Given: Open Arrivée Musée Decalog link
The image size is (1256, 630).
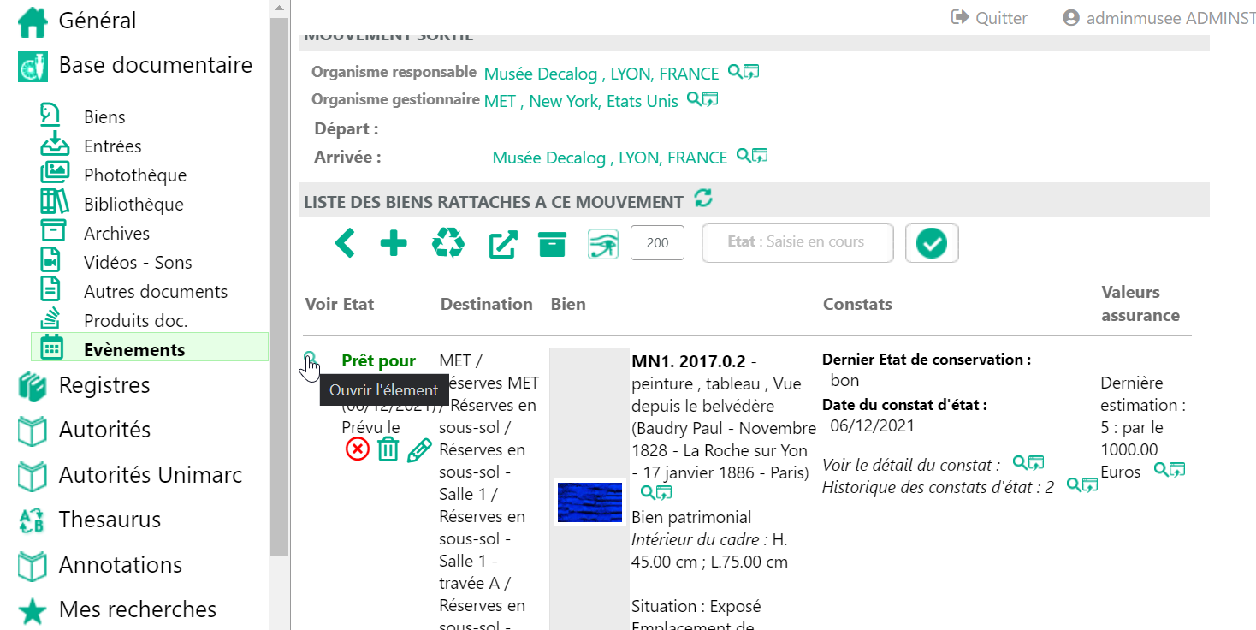Looking at the screenshot, I should 610,157.
